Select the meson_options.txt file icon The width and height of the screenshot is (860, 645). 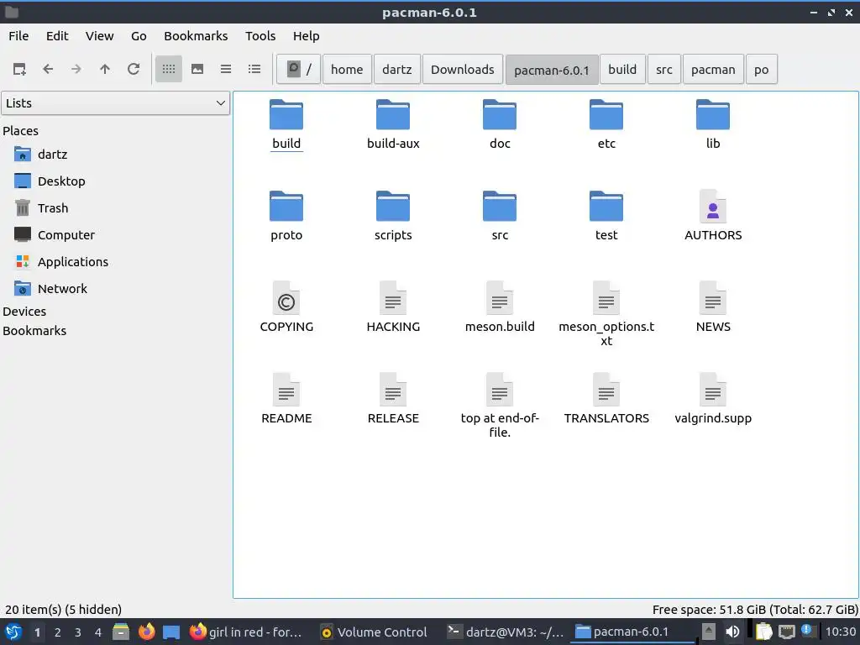pyautogui.click(x=606, y=298)
